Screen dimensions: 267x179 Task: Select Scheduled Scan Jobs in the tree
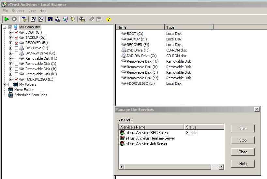pyautogui.click(x=31, y=95)
